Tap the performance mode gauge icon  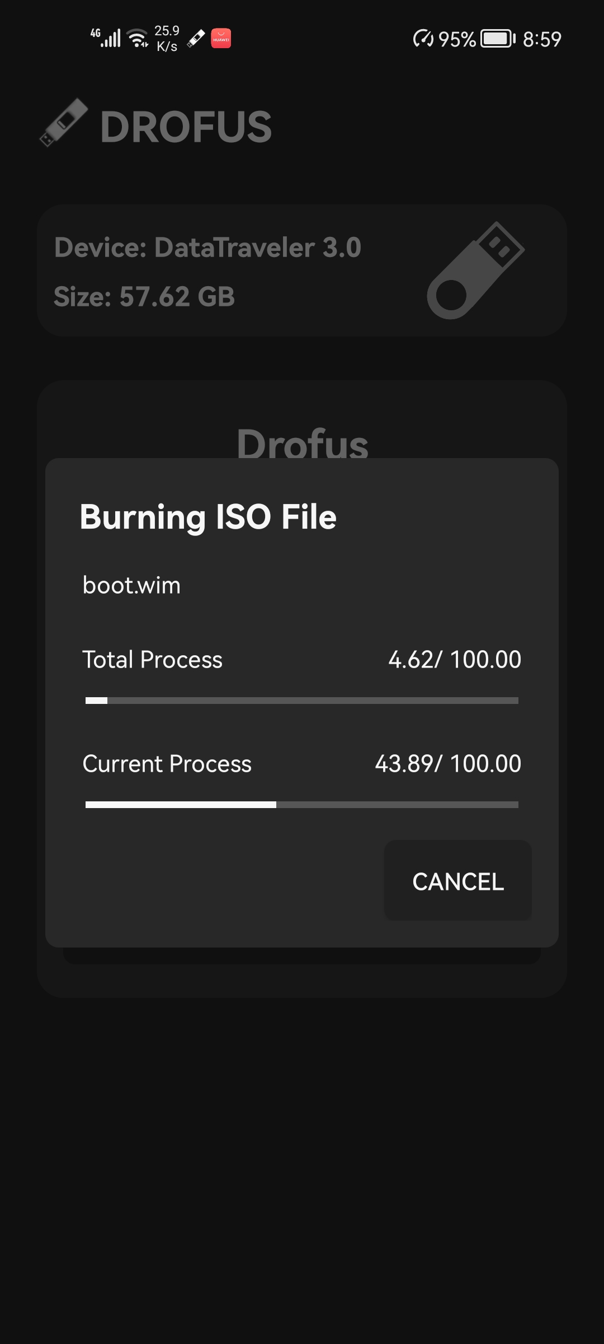click(x=423, y=39)
